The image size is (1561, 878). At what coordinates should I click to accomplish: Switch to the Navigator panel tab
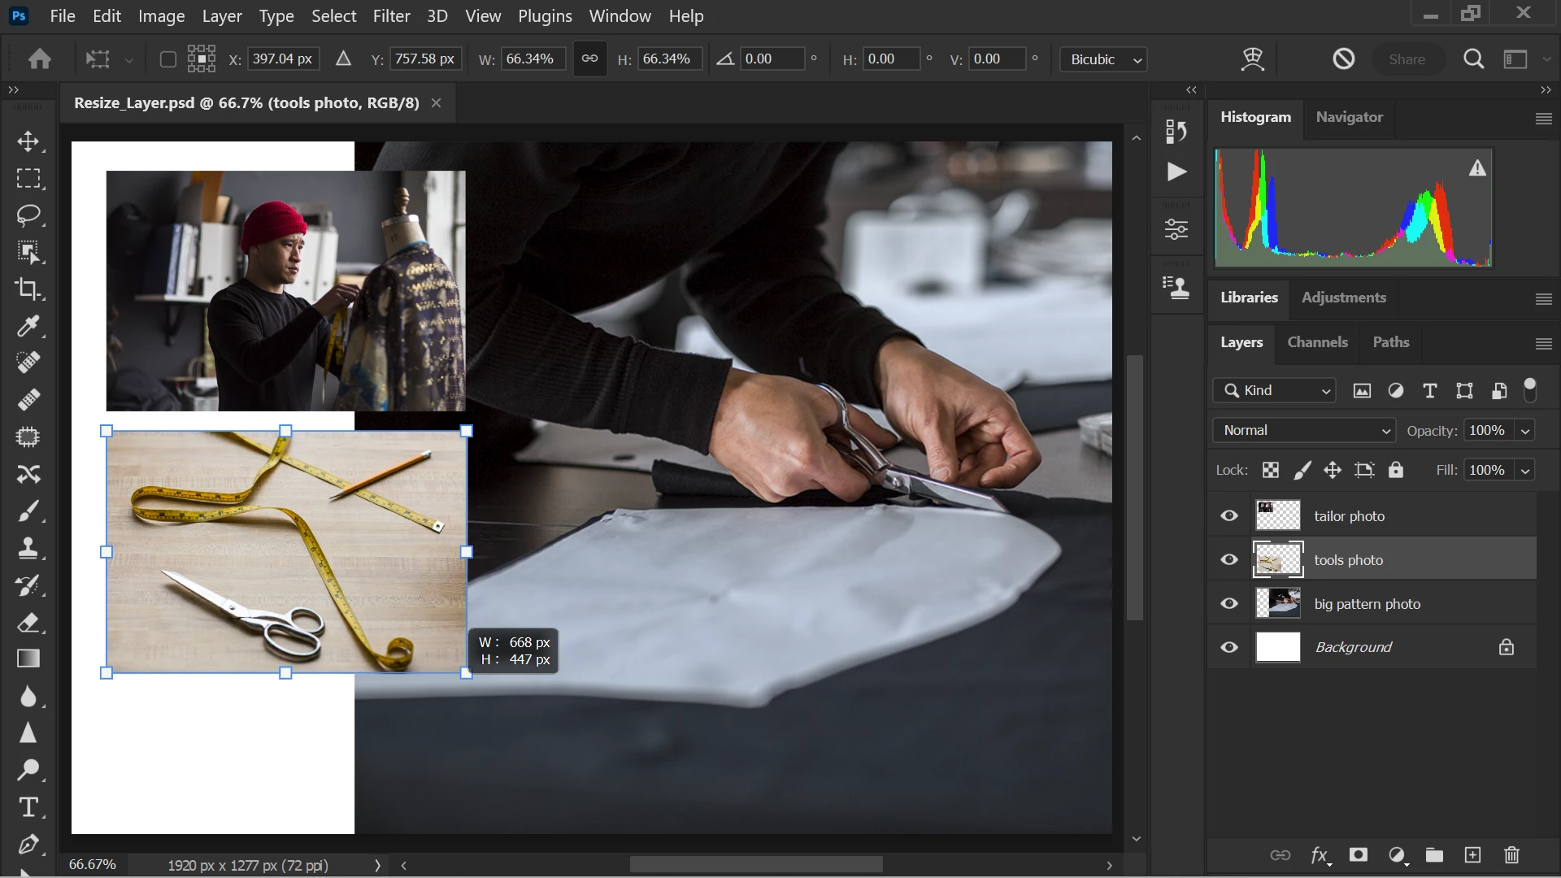[x=1349, y=117]
